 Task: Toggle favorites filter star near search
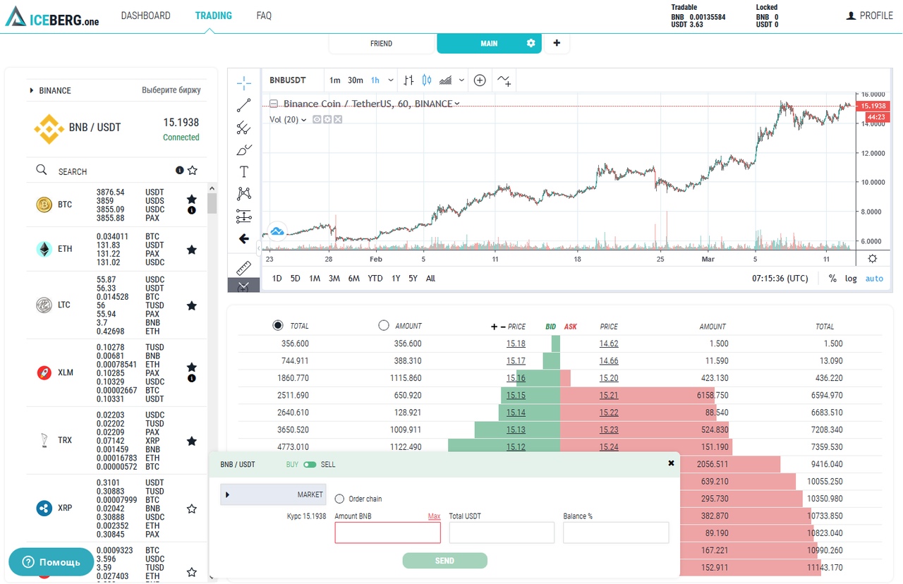tap(192, 171)
